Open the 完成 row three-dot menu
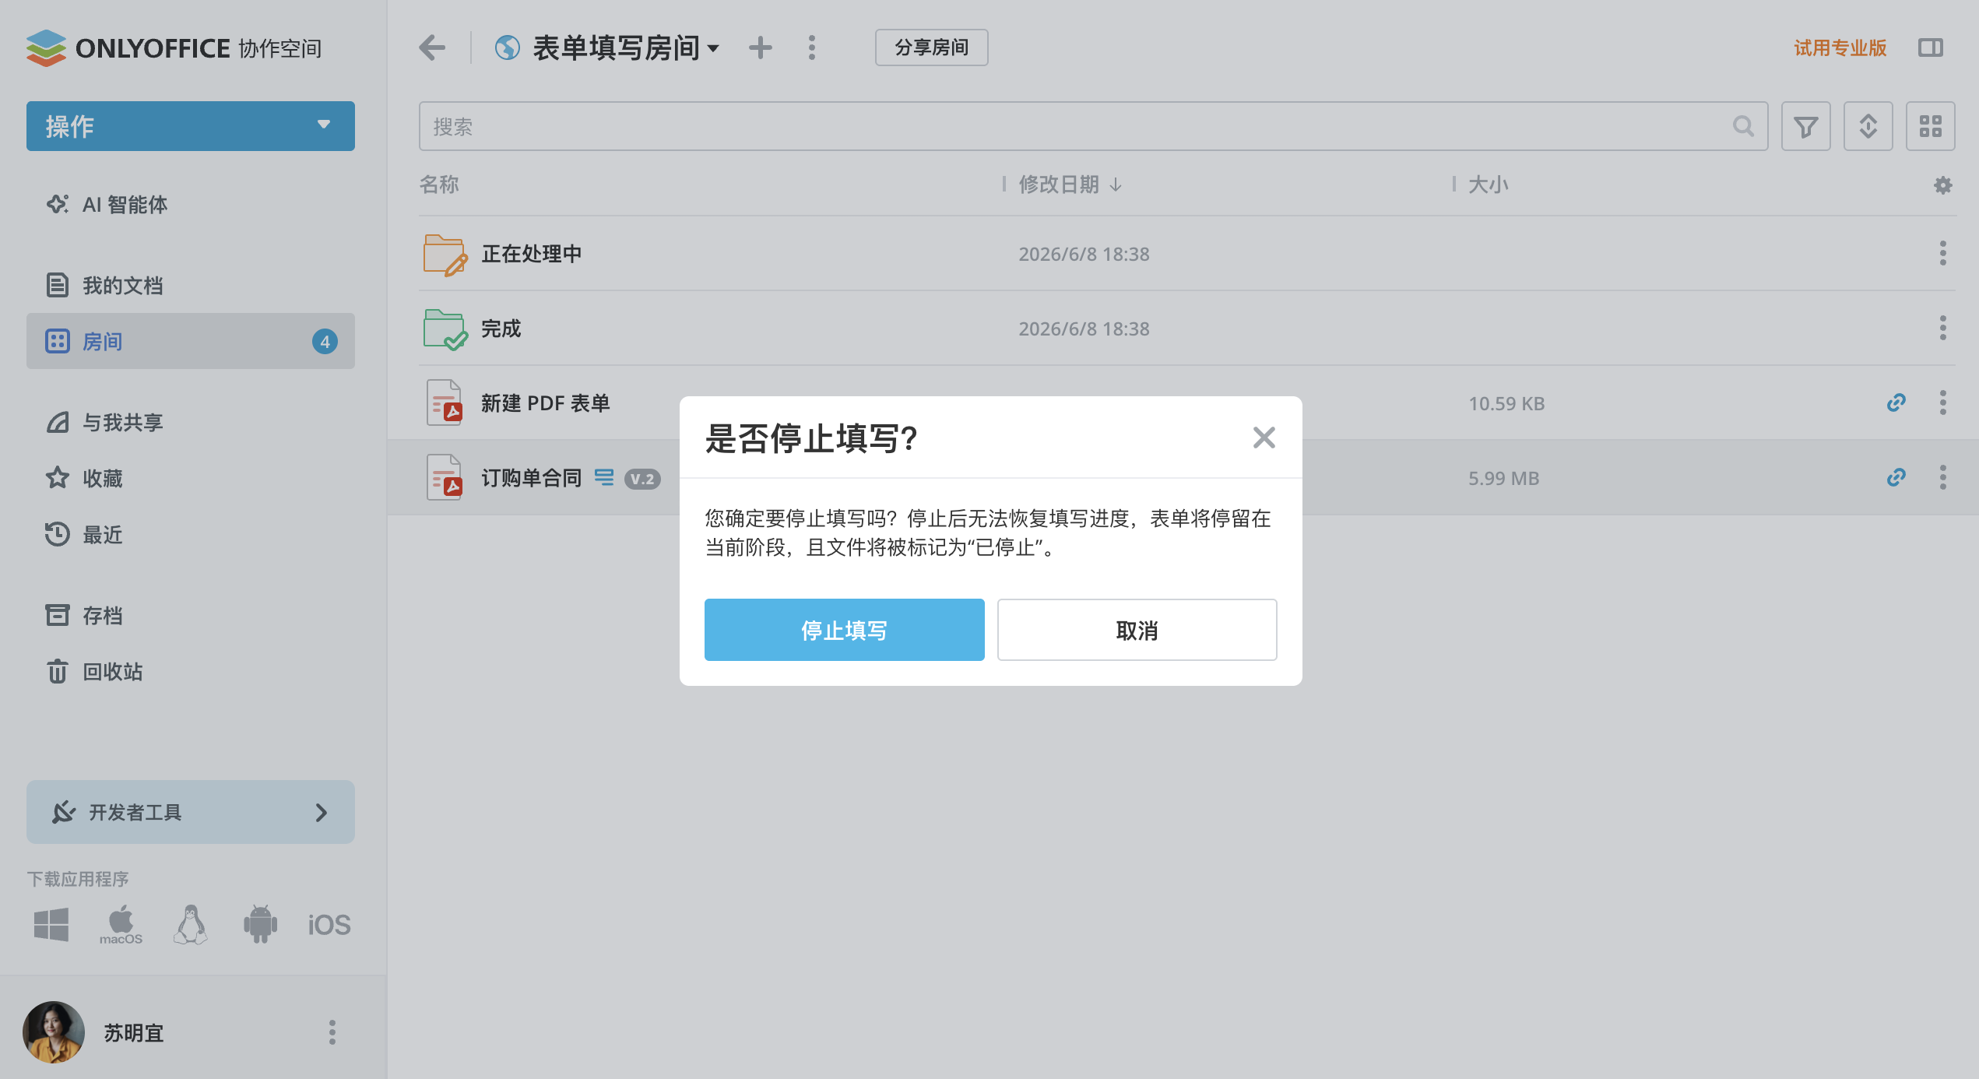The height and width of the screenshot is (1079, 1979). (1942, 328)
